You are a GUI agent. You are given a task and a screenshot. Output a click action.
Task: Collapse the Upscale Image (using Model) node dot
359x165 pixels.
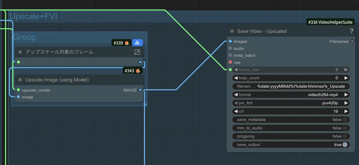(x=20, y=80)
